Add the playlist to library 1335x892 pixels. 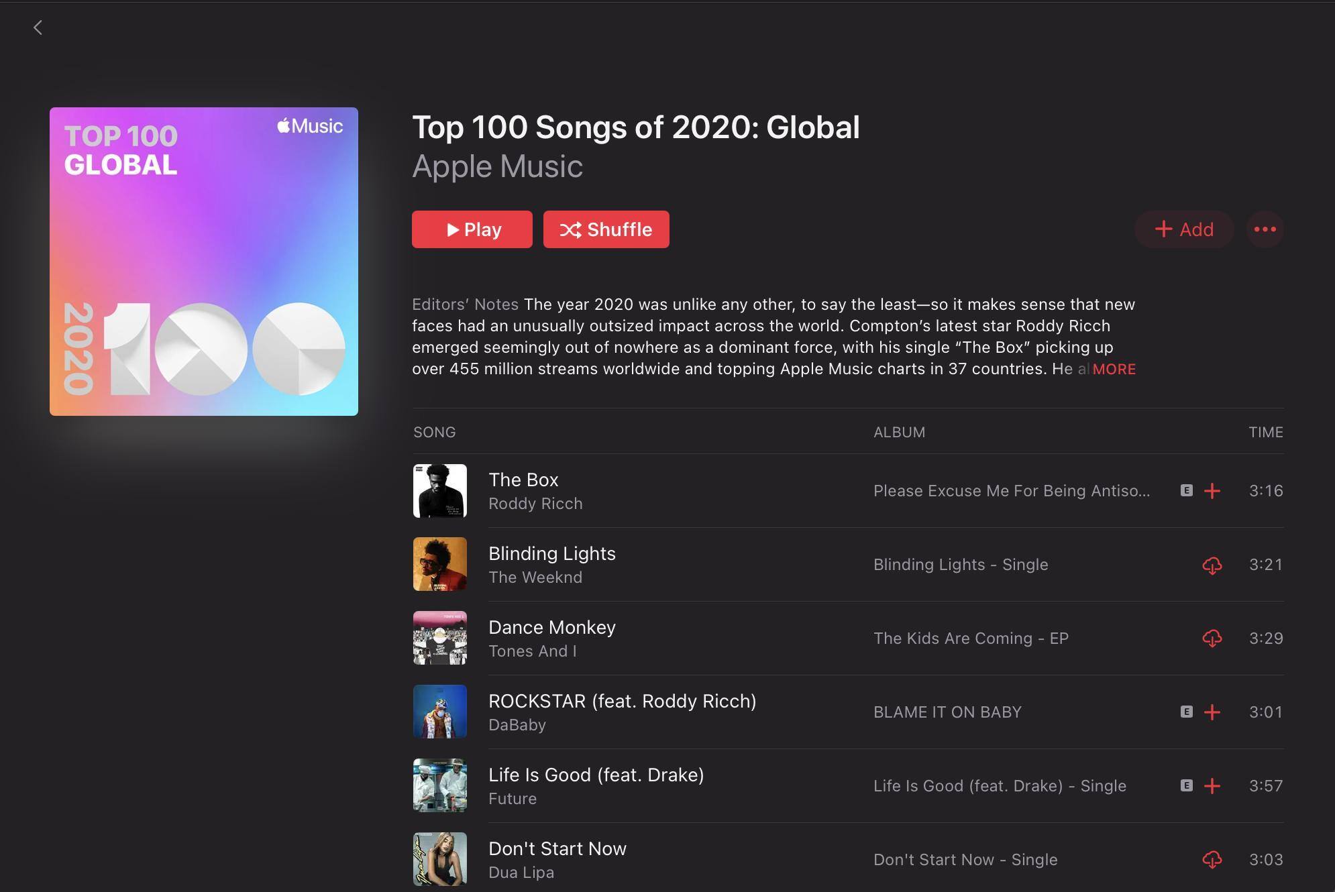tap(1183, 229)
